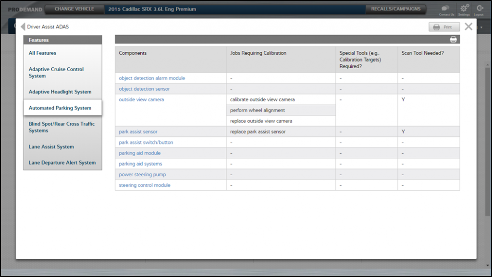Click the printer icon above the table

pos(453,40)
